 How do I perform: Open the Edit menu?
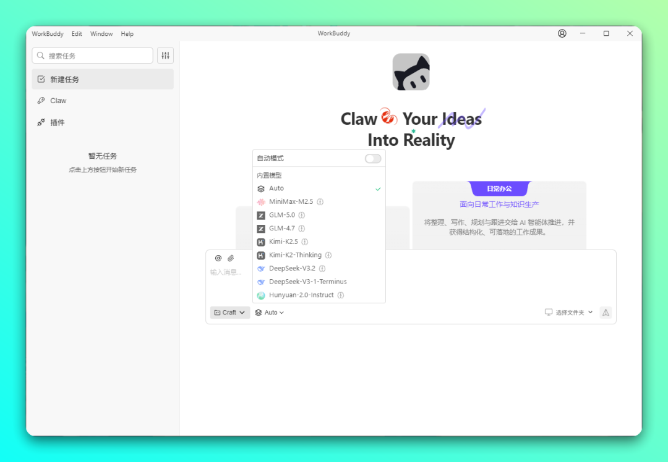tap(77, 33)
